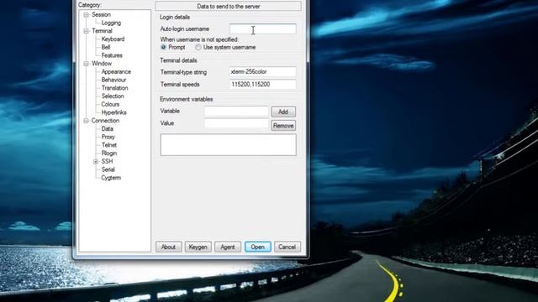Click the Auto-login username field
Screen dimensions: 538x302
(x=263, y=29)
